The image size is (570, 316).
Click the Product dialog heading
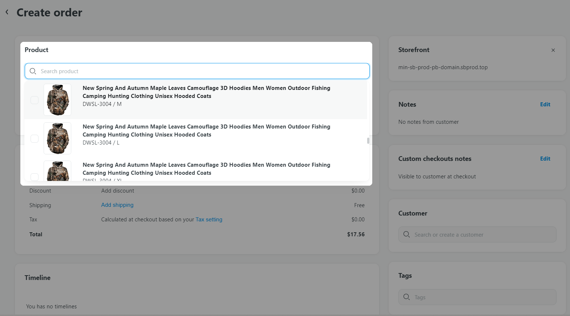tap(36, 50)
